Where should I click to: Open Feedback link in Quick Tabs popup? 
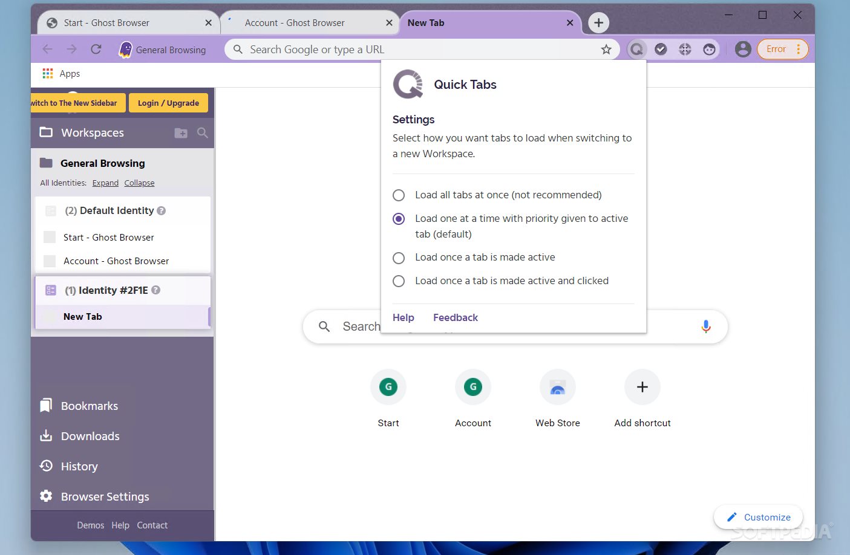[x=455, y=318]
